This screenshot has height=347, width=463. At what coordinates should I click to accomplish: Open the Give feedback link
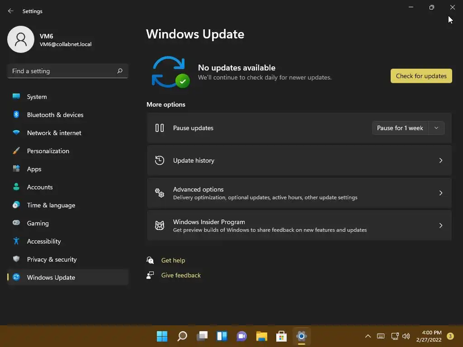[x=181, y=275]
